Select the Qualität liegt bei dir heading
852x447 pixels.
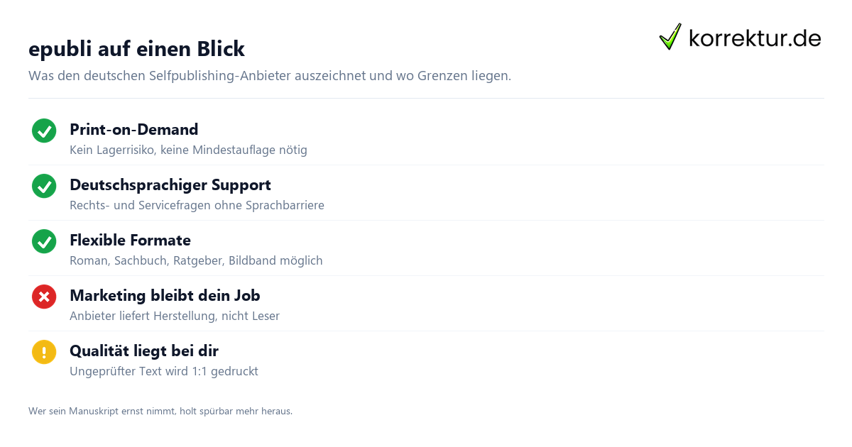point(144,351)
